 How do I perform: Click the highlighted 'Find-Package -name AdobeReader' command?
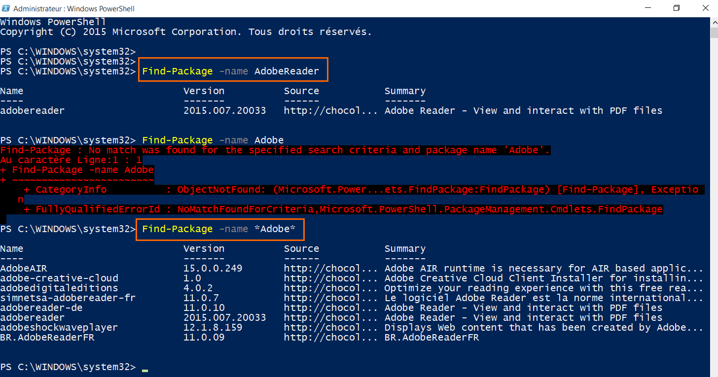pos(231,71)
